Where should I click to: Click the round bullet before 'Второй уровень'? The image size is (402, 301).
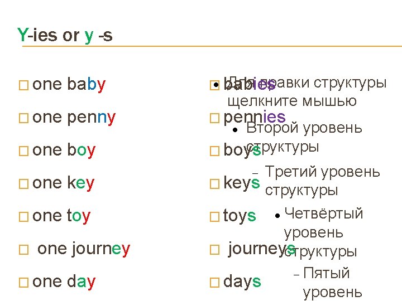tap(235, 130)
